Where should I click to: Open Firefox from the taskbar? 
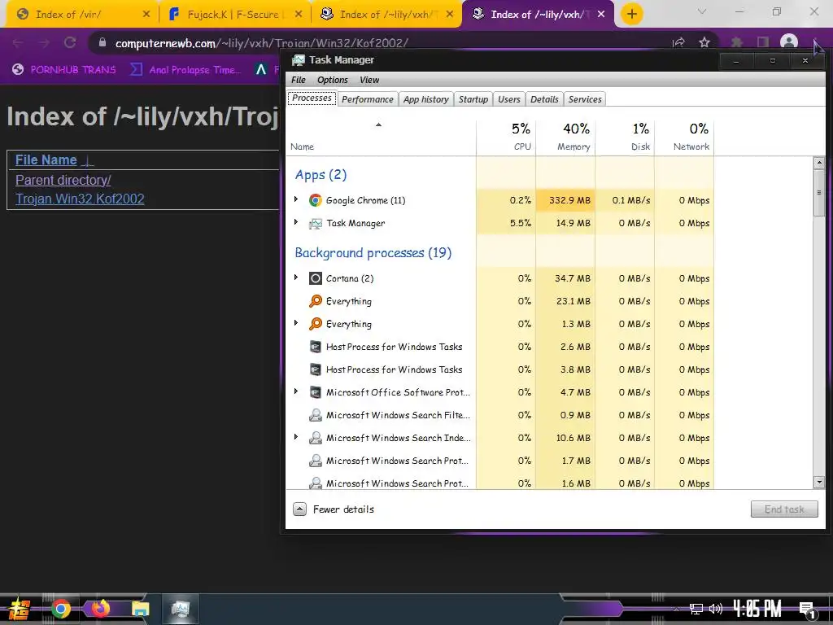click(100, 609)
